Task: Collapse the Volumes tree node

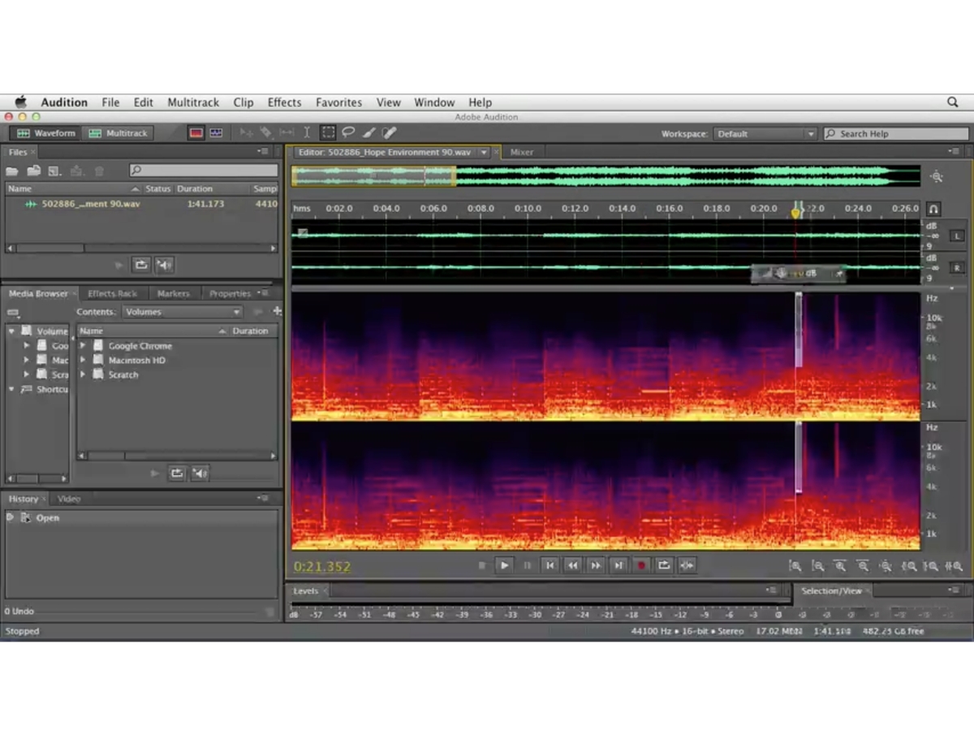Action: point(11,331)
